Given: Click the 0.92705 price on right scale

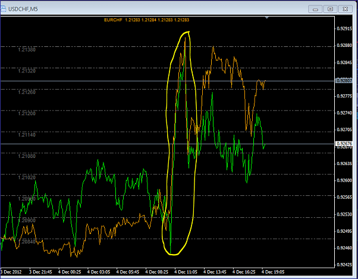Looking at the screenshot, I should 344,129.
